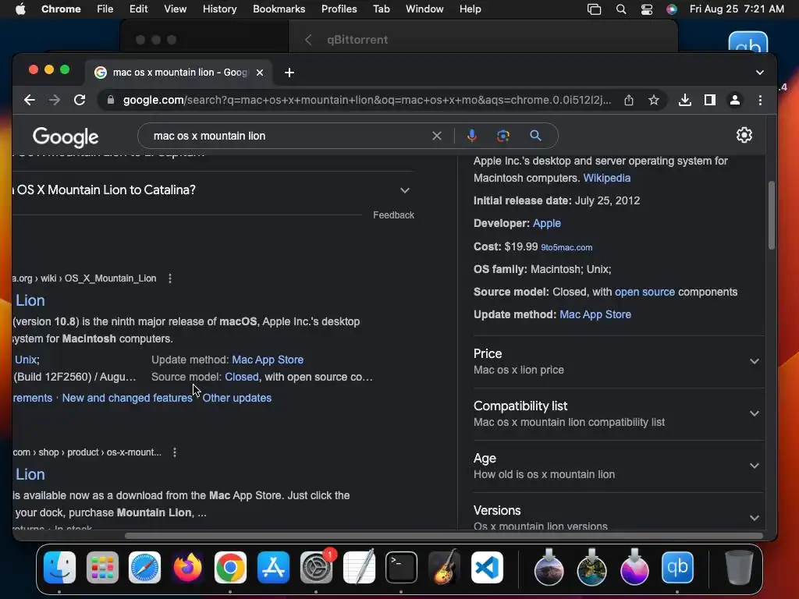The image size is (799, 599).
Task: Open Chrome downloads tray
Action: point(685,100)
